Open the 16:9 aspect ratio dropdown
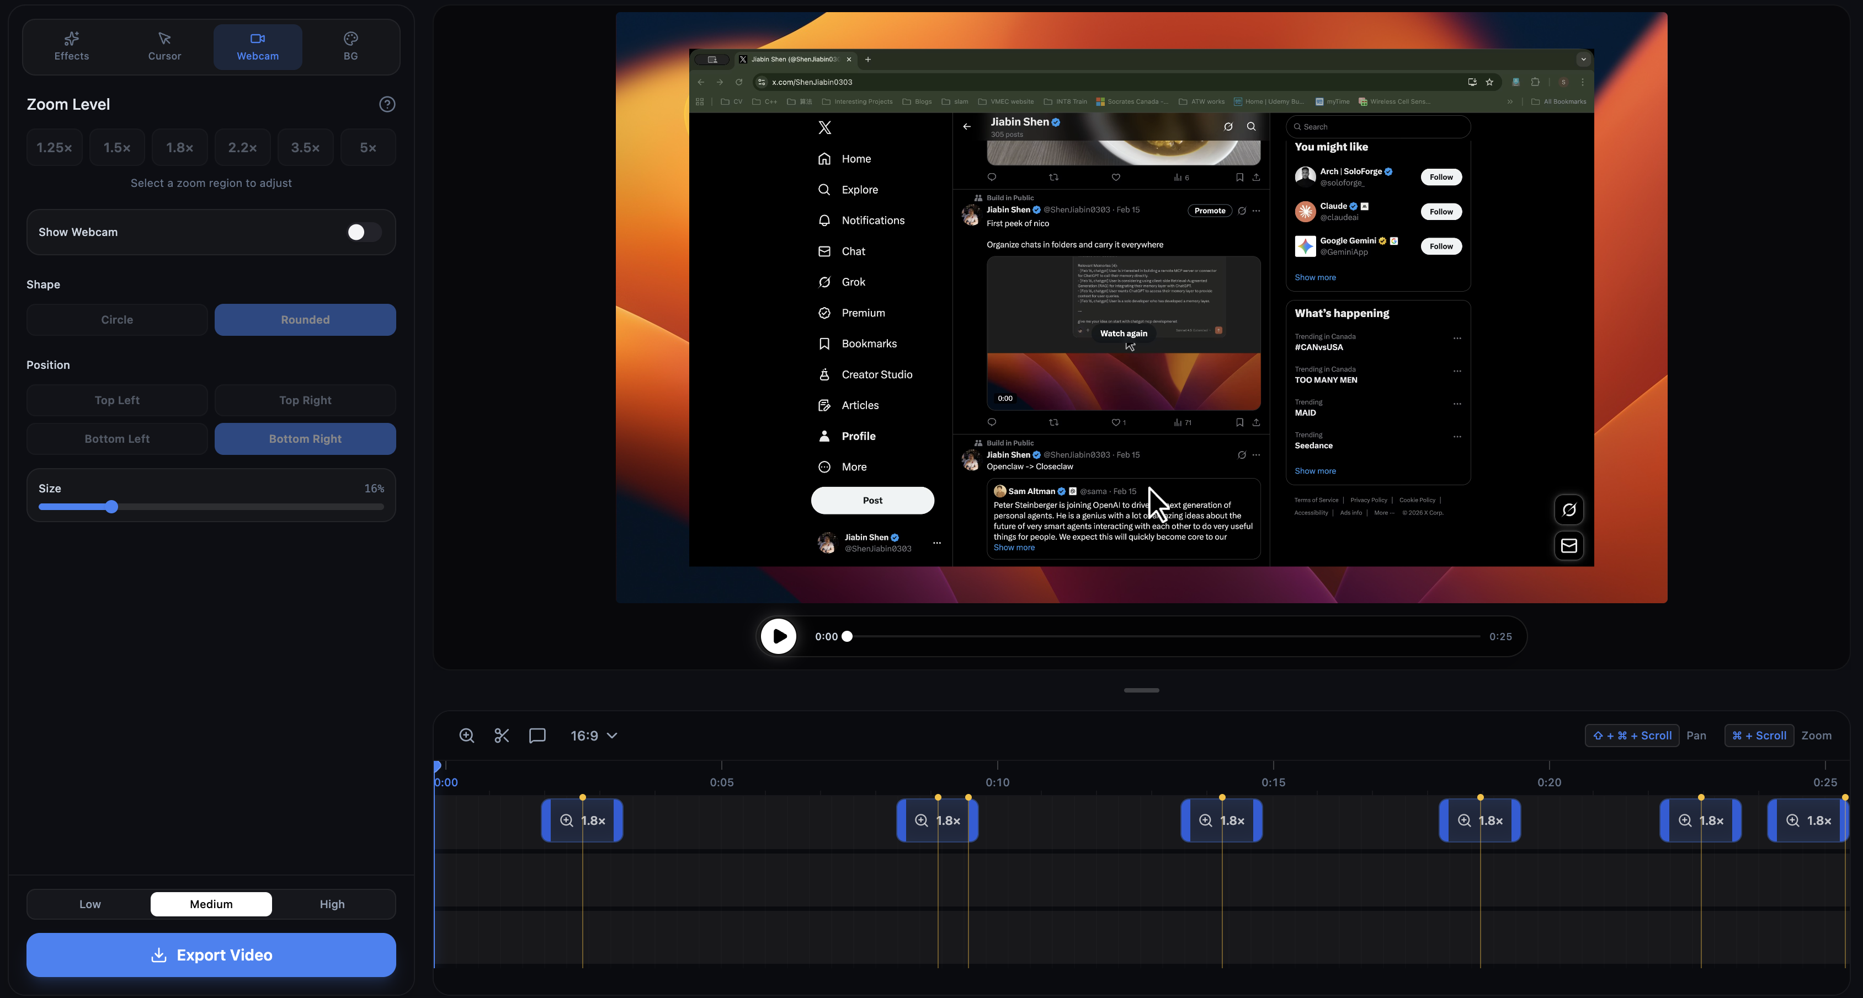 (593, 735)
